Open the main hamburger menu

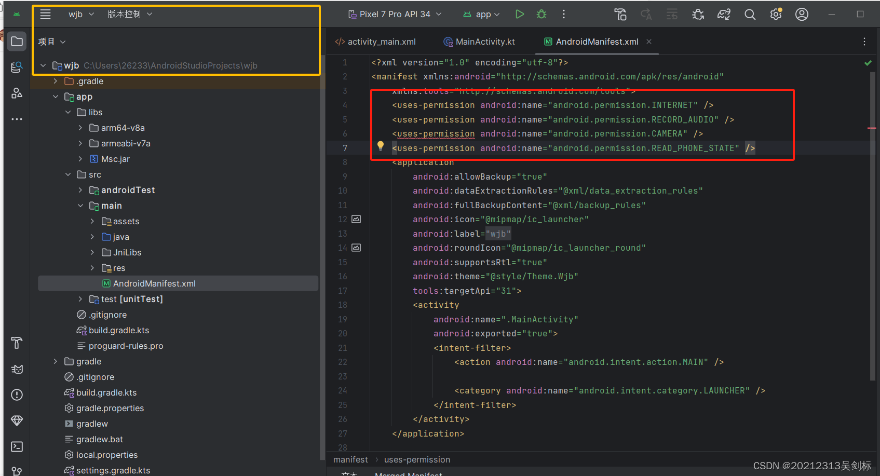point(46,15)
